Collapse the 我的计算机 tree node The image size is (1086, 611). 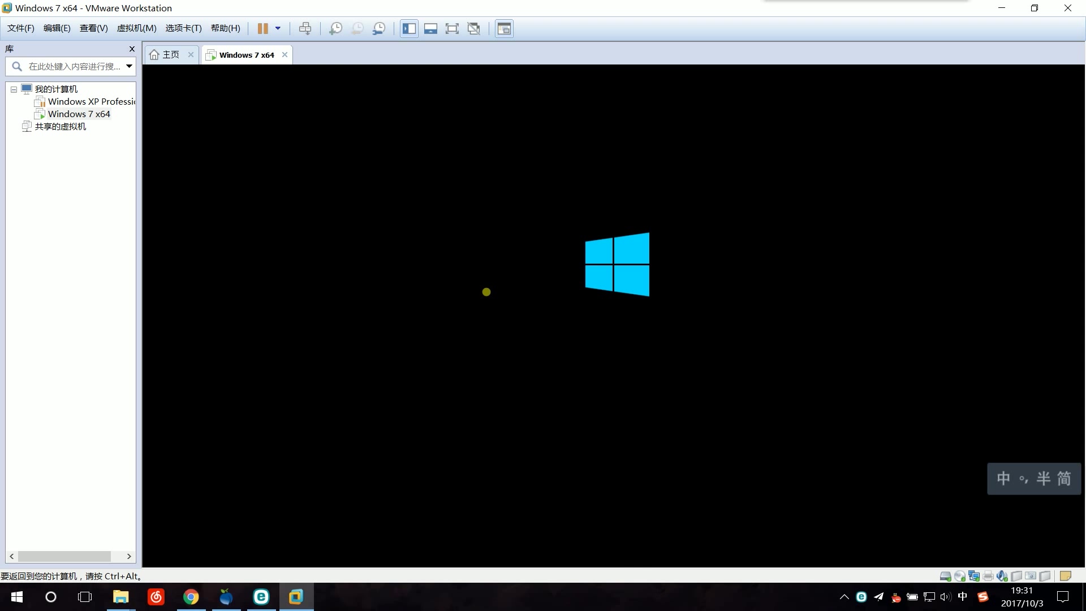[x=14, y=89]
